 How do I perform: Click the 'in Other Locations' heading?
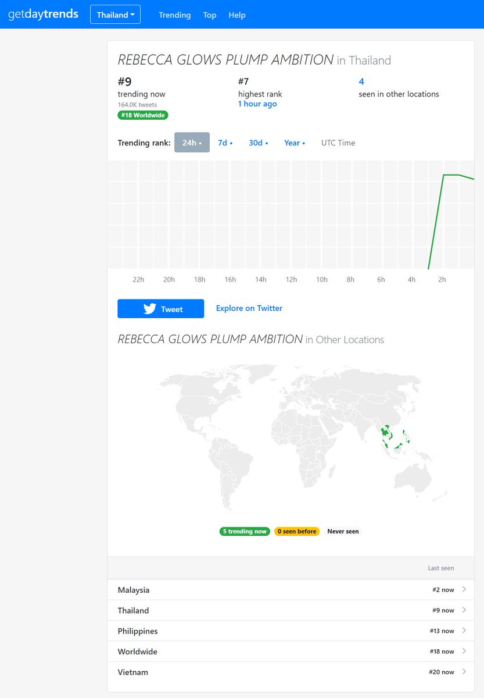pyautogui.click(x=345, y=340)
